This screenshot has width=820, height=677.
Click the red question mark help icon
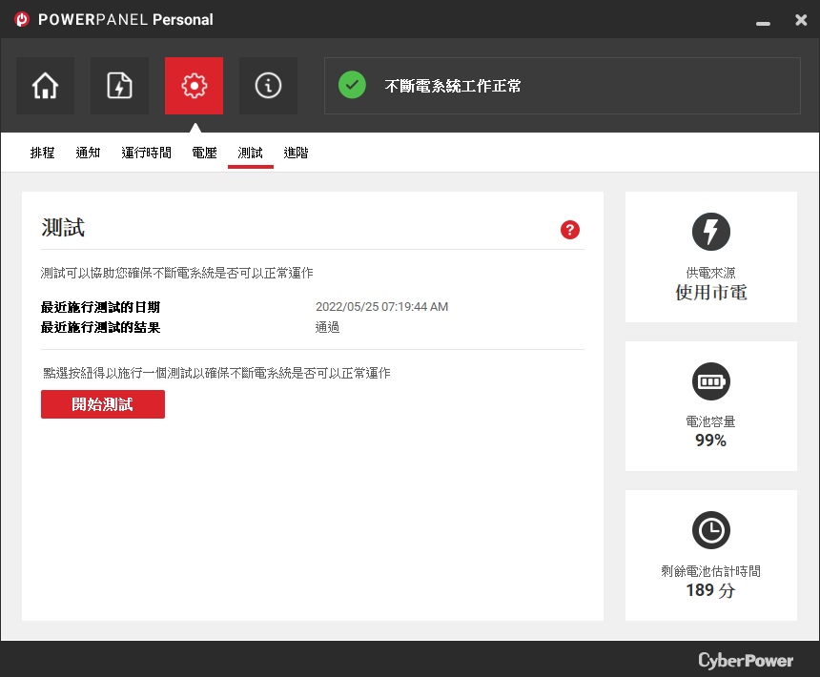pyautogui.click(x=570, y=230)
